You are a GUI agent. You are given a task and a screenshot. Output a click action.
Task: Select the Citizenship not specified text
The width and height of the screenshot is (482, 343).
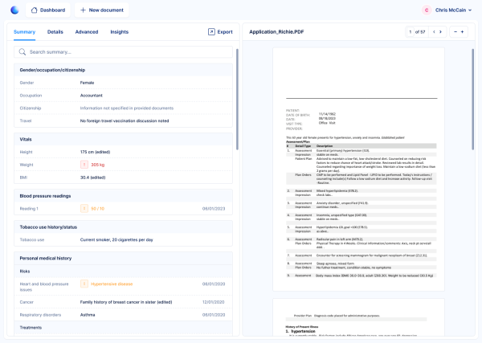click(x=127, y=108)
